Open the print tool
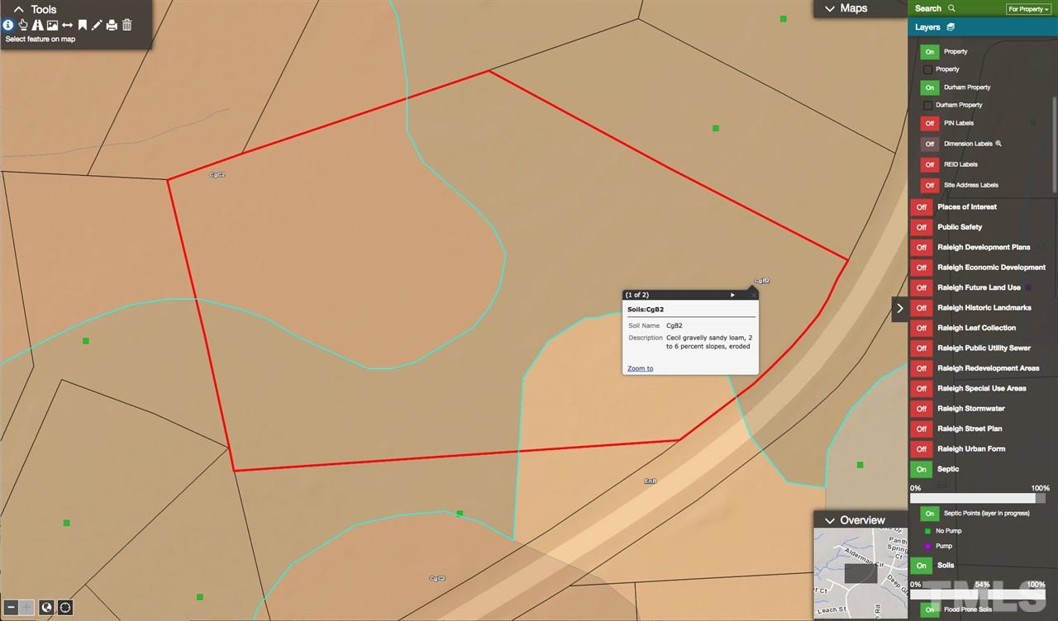Viewport: 1058px width, 621px height. (112, 26)
